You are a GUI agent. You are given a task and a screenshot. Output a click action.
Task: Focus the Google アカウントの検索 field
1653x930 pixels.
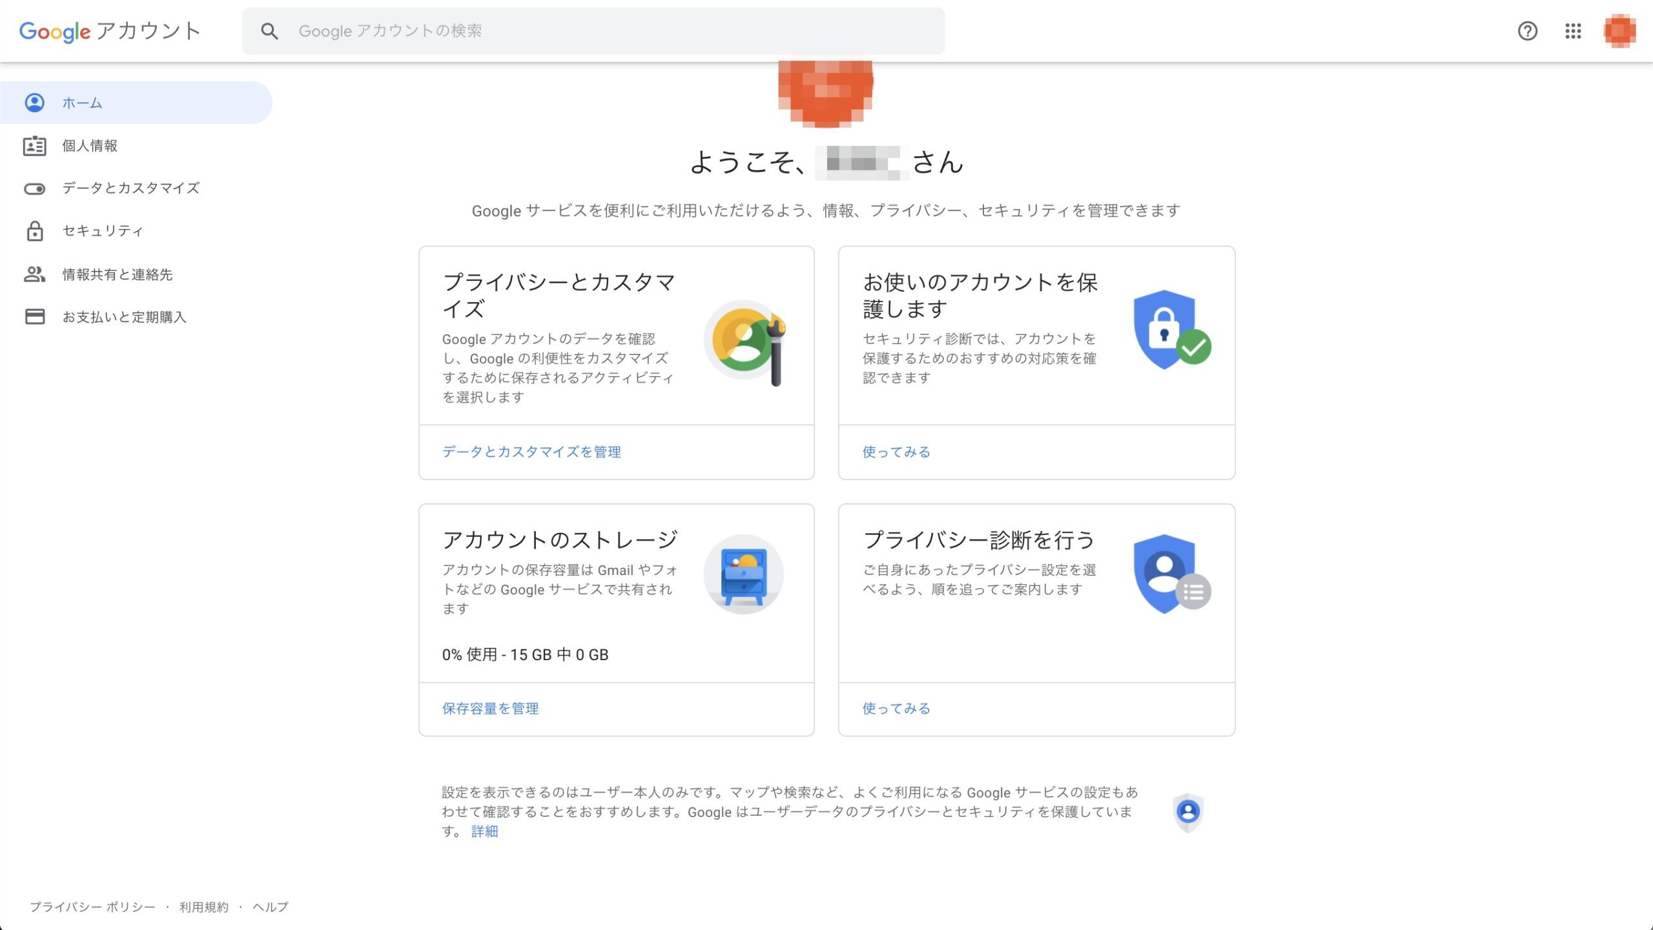(x=593, y=31)
